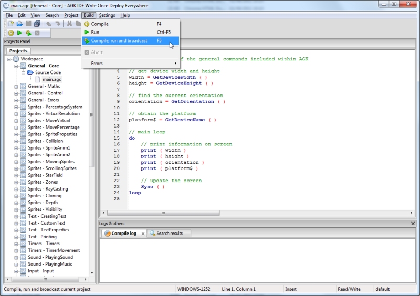The width and height of the screenshot is (420, 296).
Task: Click the Undo arrow toolbar icon
Action: coord(49,24)
